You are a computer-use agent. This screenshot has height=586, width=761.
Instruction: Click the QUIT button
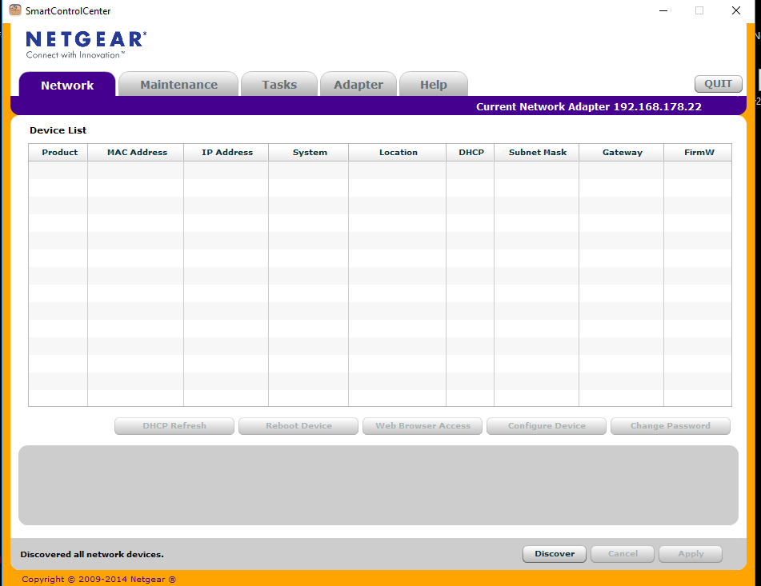click(x=719, y=84)
